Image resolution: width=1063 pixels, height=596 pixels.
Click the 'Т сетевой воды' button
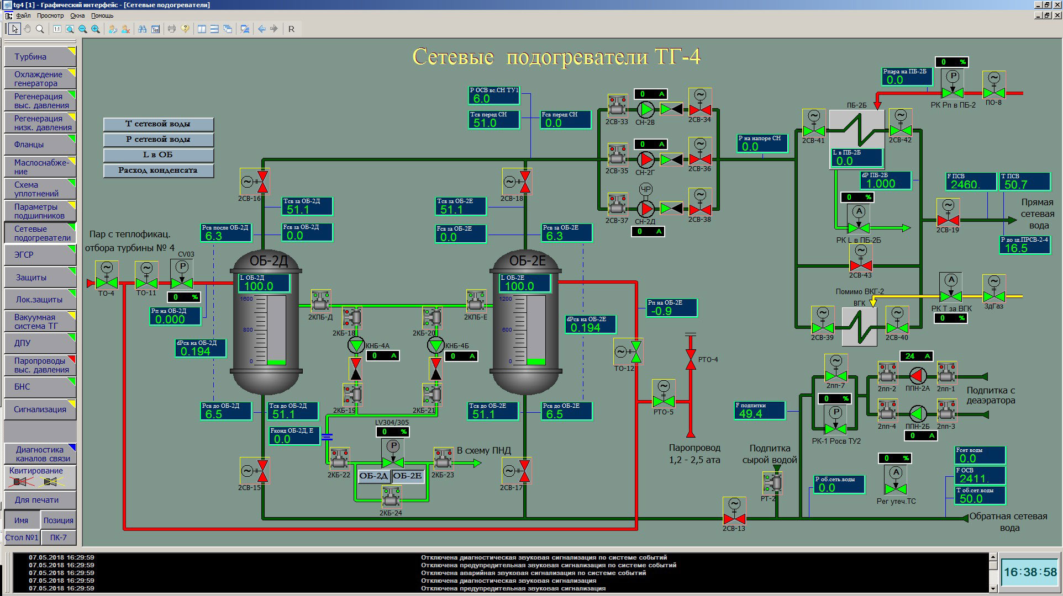point(158,124)
